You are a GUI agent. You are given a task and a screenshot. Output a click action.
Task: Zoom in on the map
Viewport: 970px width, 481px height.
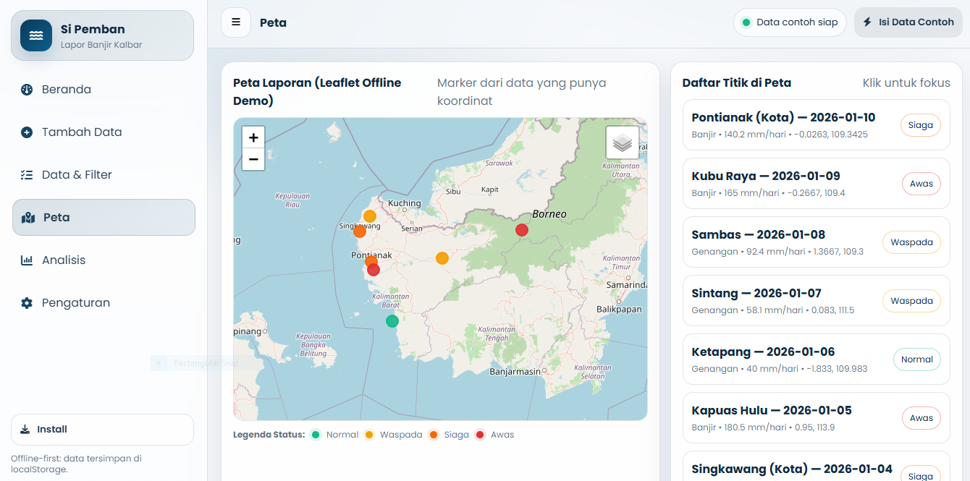point(253,137)
